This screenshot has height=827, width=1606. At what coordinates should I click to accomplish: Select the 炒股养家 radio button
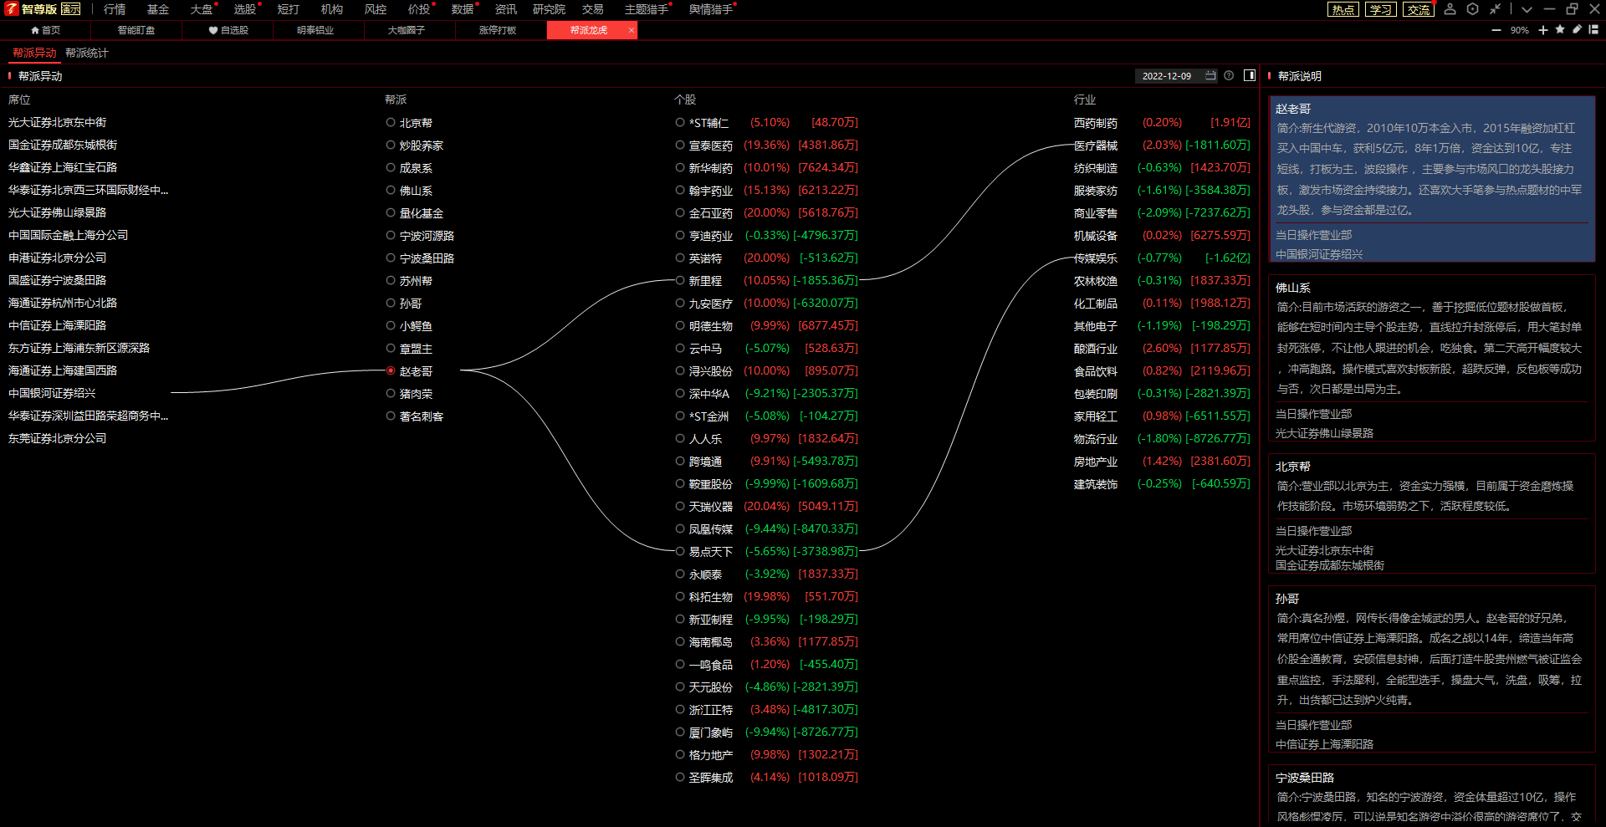click(x=391, y=145)
